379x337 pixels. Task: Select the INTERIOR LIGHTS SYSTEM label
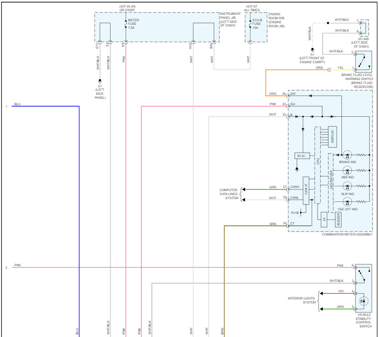pos(302,300)
